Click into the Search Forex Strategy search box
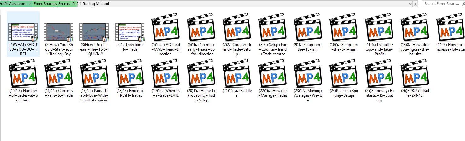 coord(443,4)
